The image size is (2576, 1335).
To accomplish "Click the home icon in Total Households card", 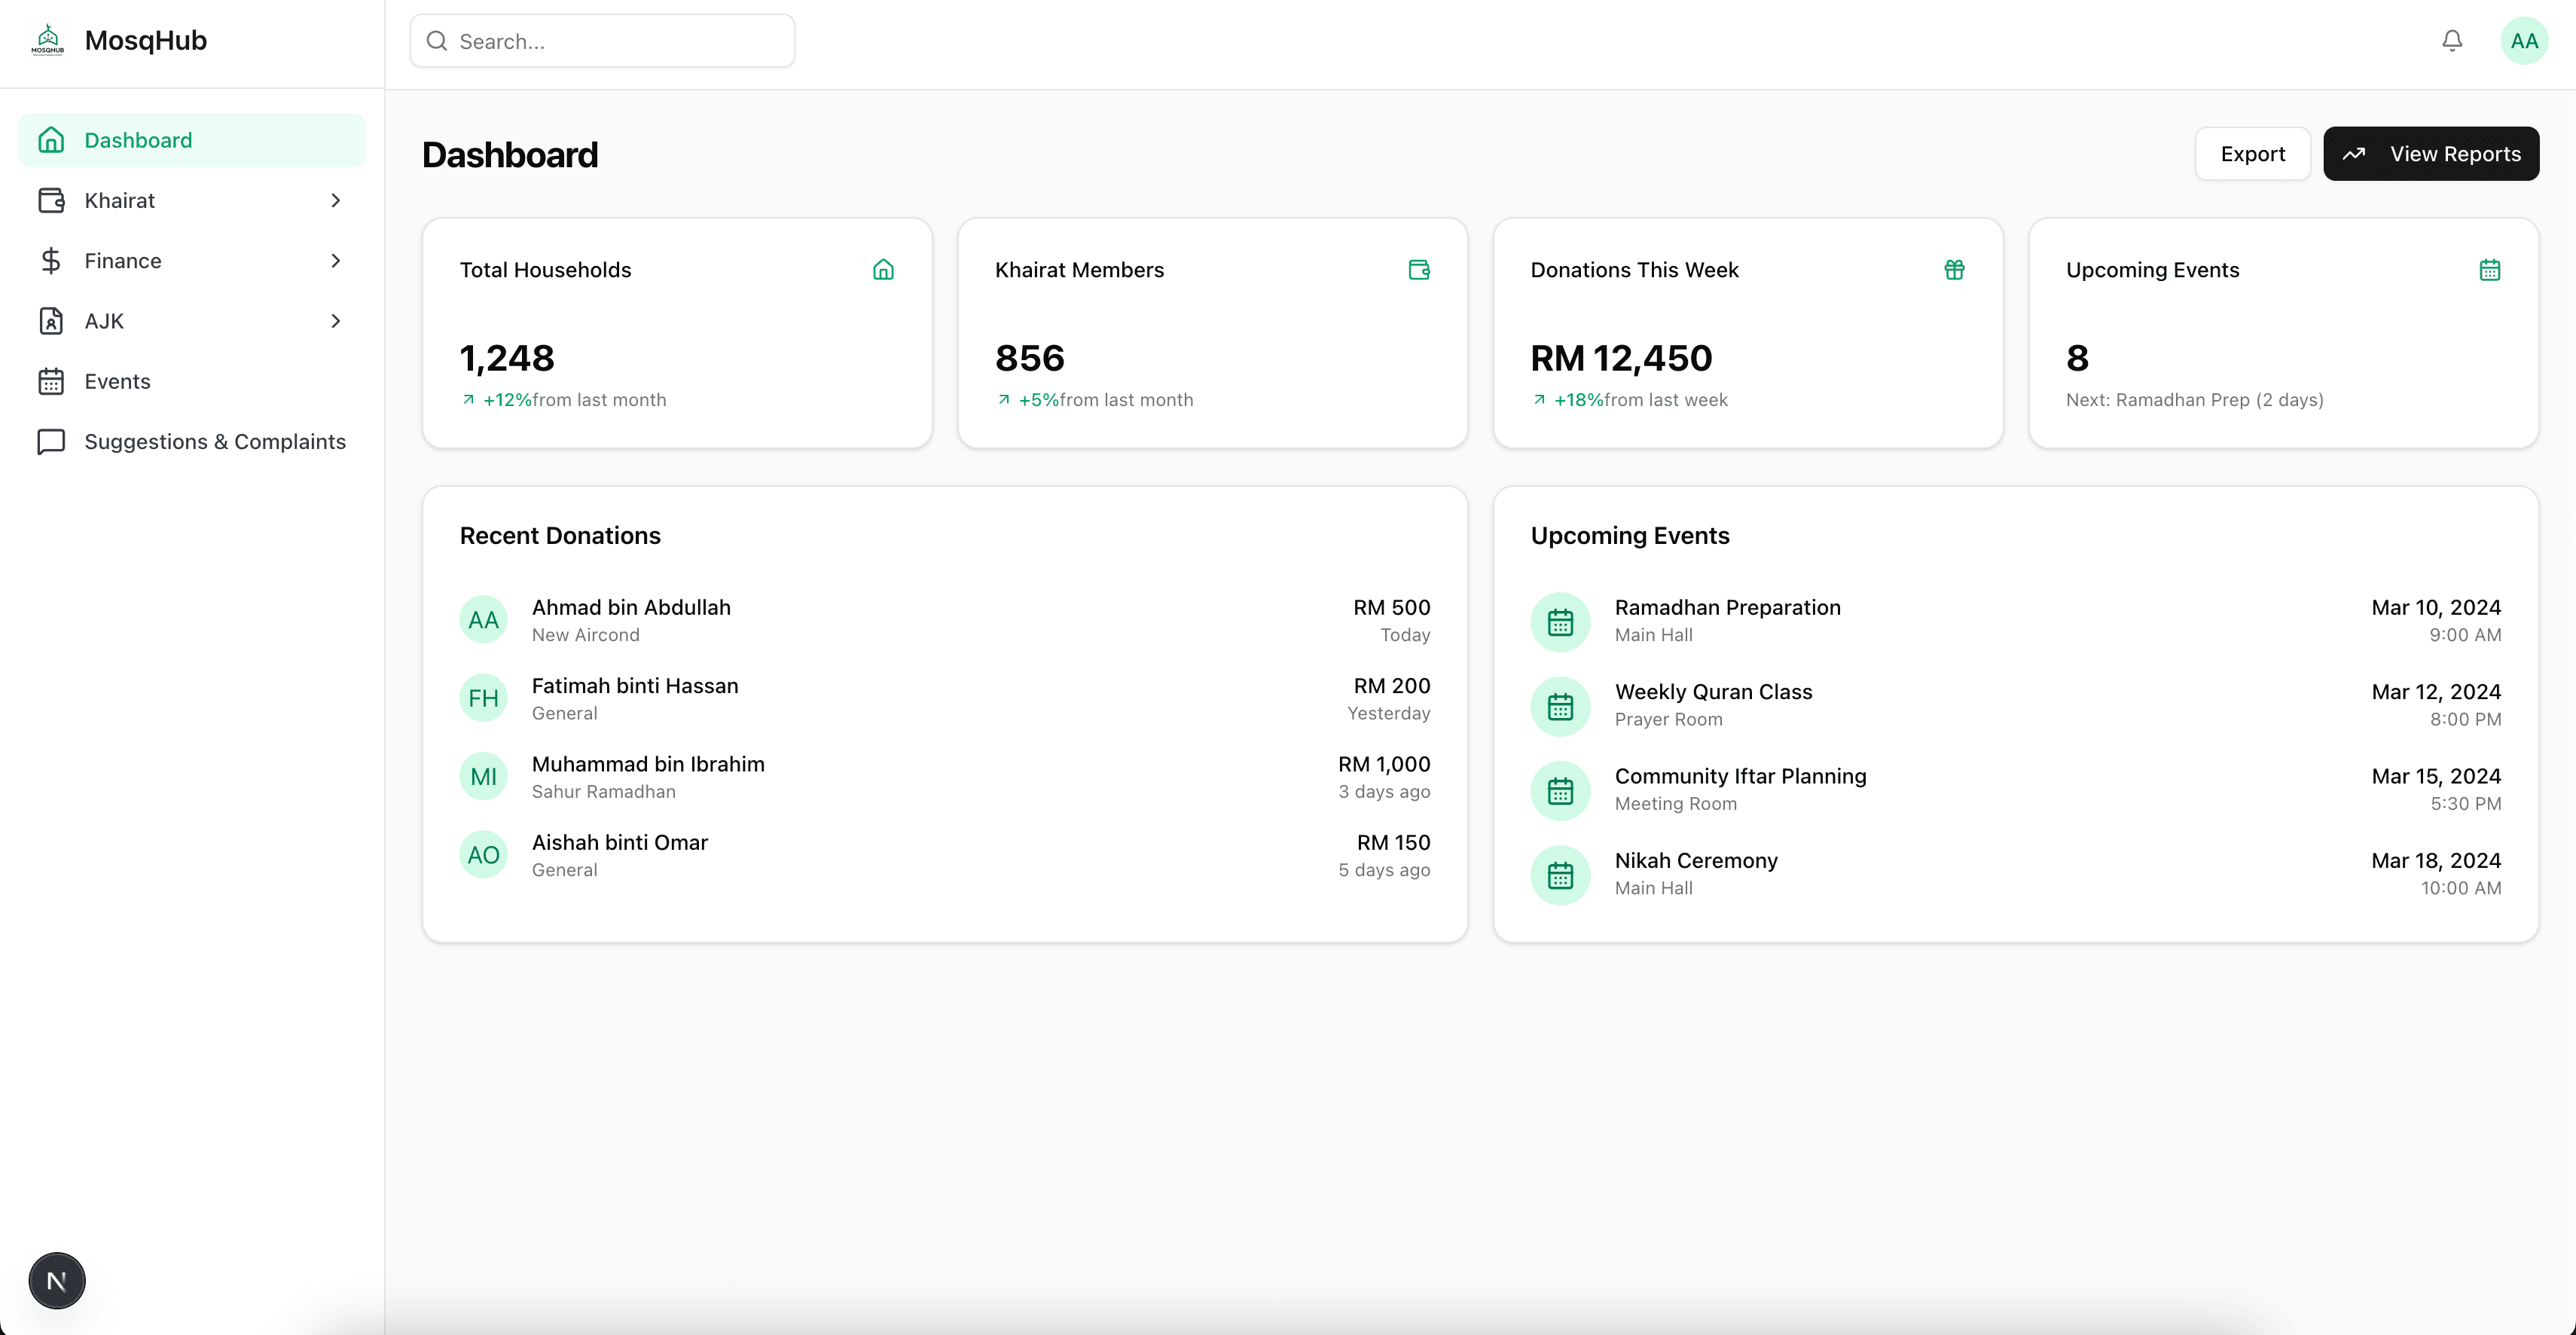I will tap(883, 270).
